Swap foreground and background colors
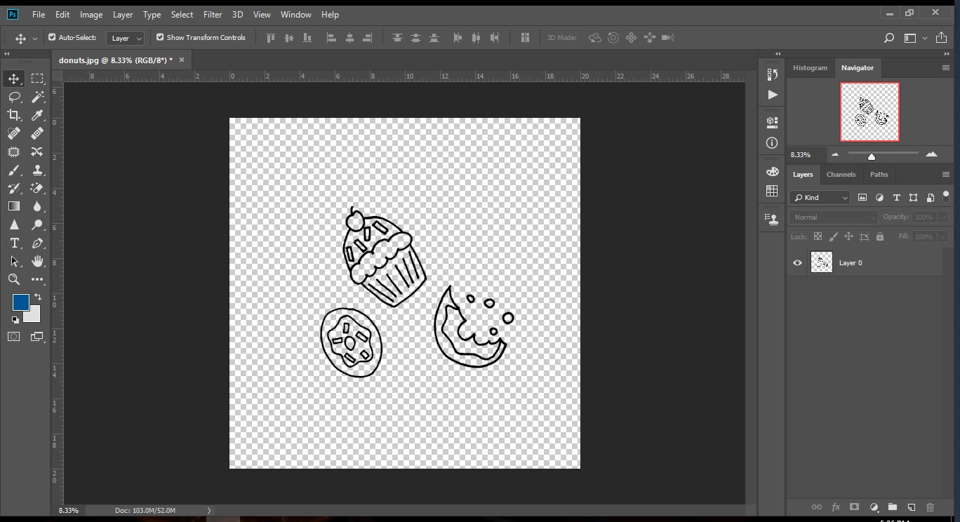960x522 pixels. 38,297
